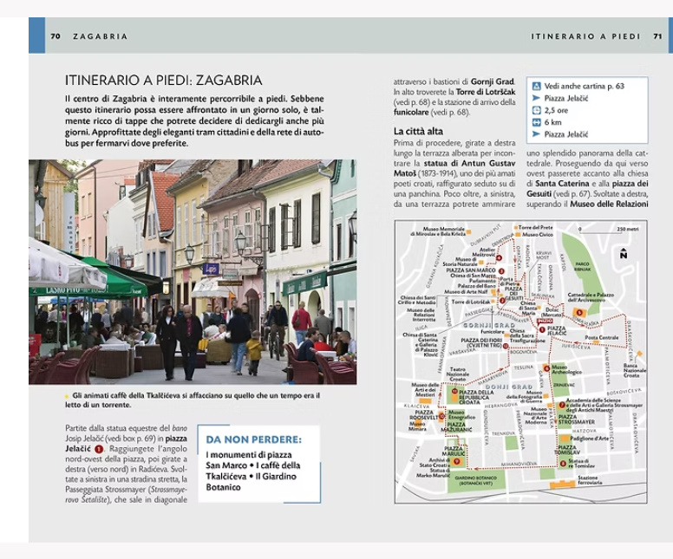Image resolution: width=673 pixels, height=559 pixels.
Task: Select map marker 2 near Torre di Lotrščak
Action: tap(502, 301)
